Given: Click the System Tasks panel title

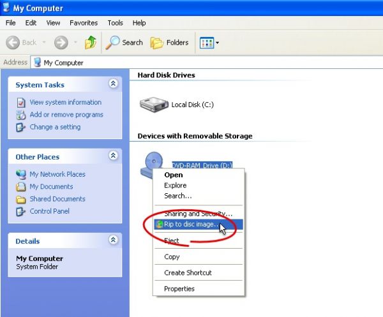Looking at the screenshot, I should tap(40, 85).
